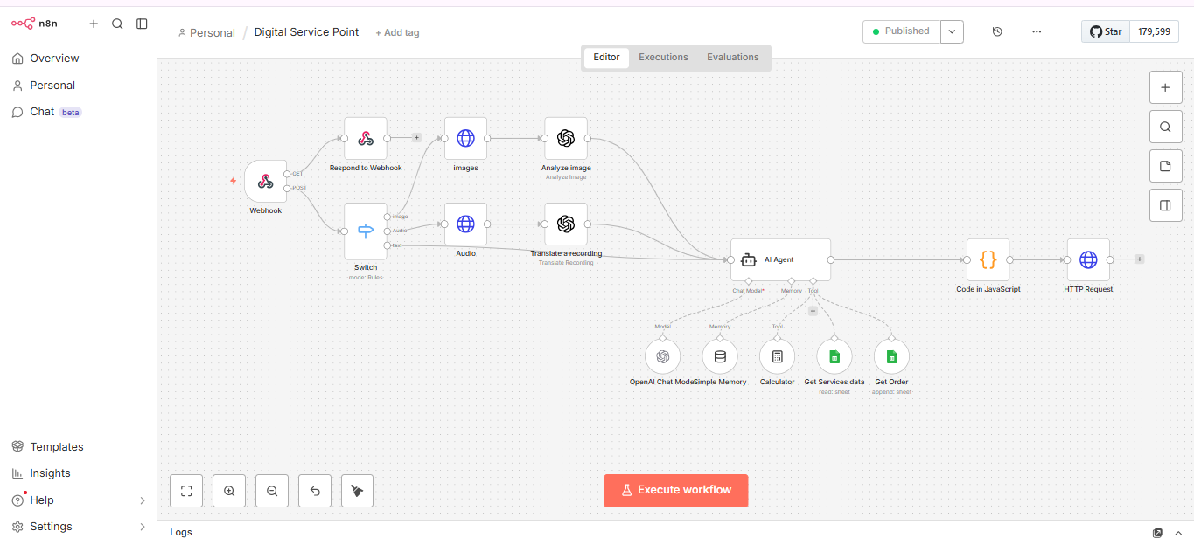Switch to the Evaluations tab

[x=732, y=58]
